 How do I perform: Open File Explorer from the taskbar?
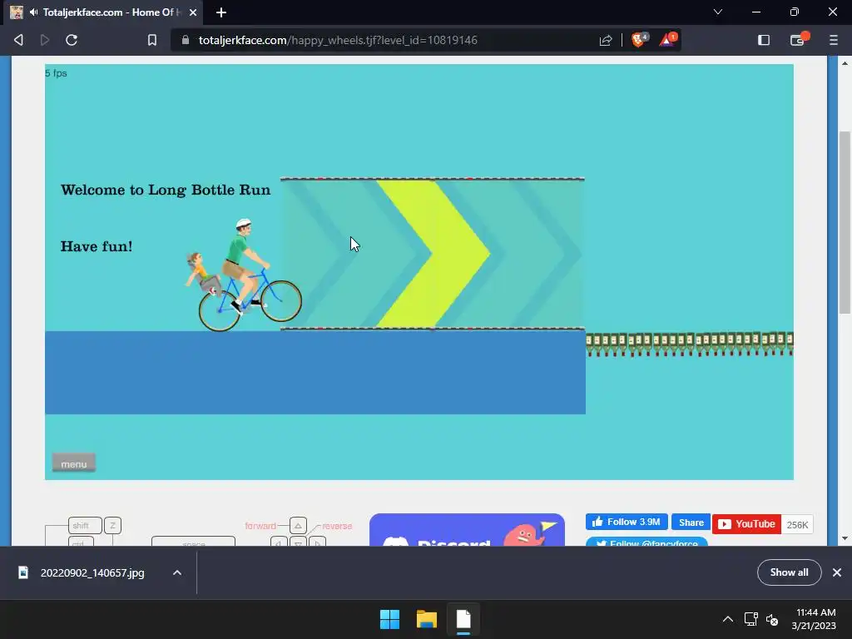[x=427, y=619]
